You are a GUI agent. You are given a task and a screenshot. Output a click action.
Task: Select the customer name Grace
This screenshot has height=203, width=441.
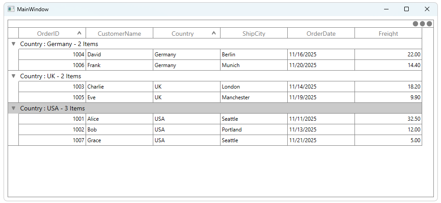point(120,140)
